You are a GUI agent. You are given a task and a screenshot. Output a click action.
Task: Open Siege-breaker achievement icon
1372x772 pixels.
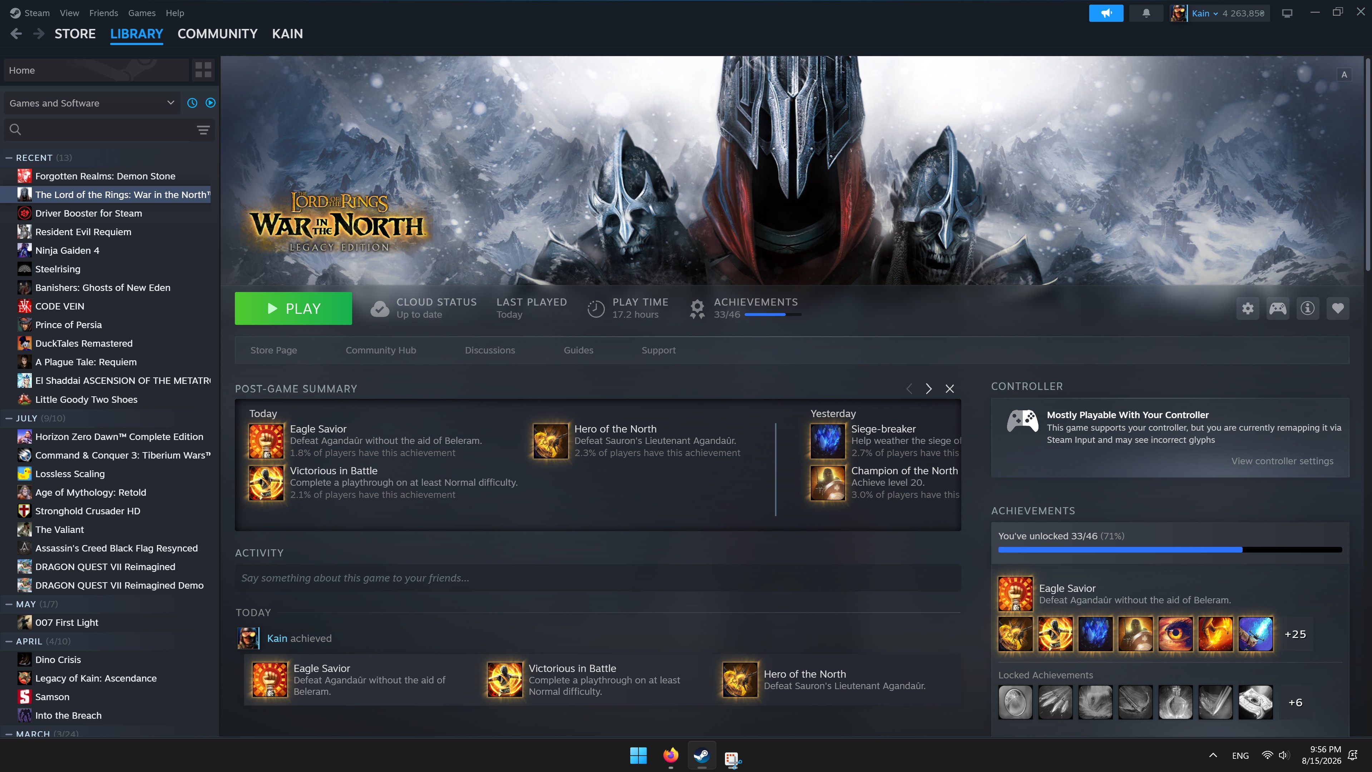[828, 441]
